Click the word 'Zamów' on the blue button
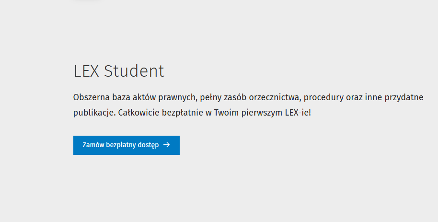Image resolution: width=438 pixels, height=222 pixels. click(x=93, y=145)
